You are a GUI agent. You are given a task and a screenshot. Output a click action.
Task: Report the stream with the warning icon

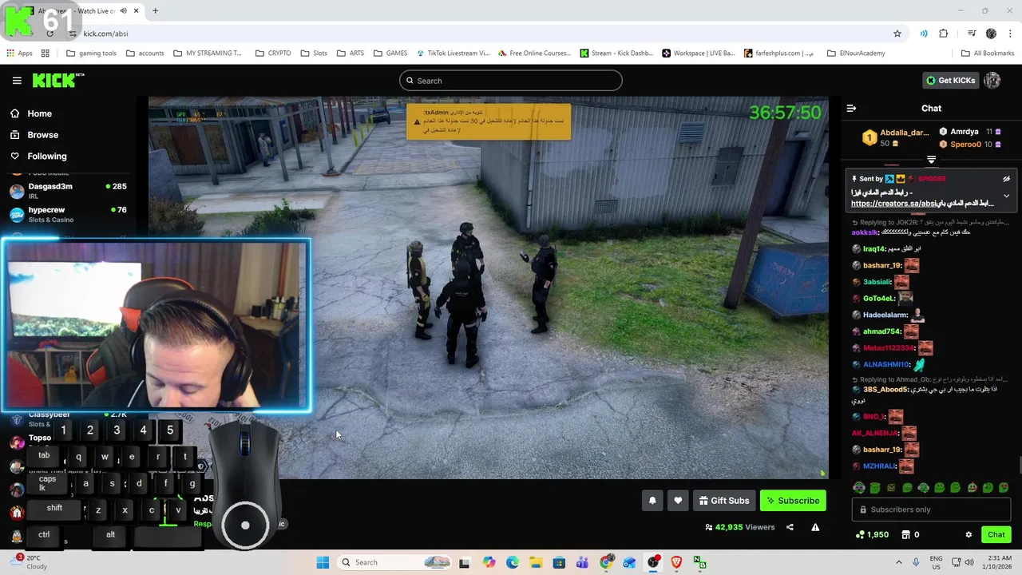815,527
